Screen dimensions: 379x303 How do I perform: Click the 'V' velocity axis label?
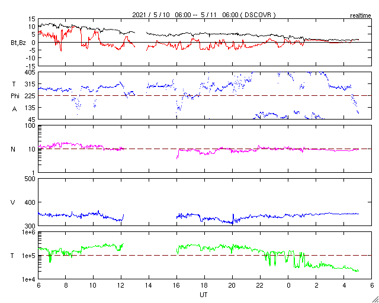pyautogui.click(x=13, y=202)
